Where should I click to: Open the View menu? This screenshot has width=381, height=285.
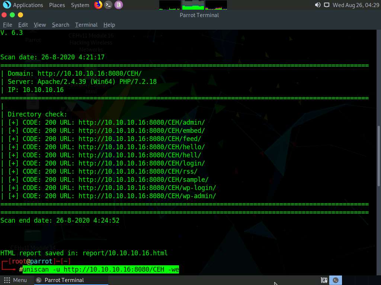[x=40, y=25]
